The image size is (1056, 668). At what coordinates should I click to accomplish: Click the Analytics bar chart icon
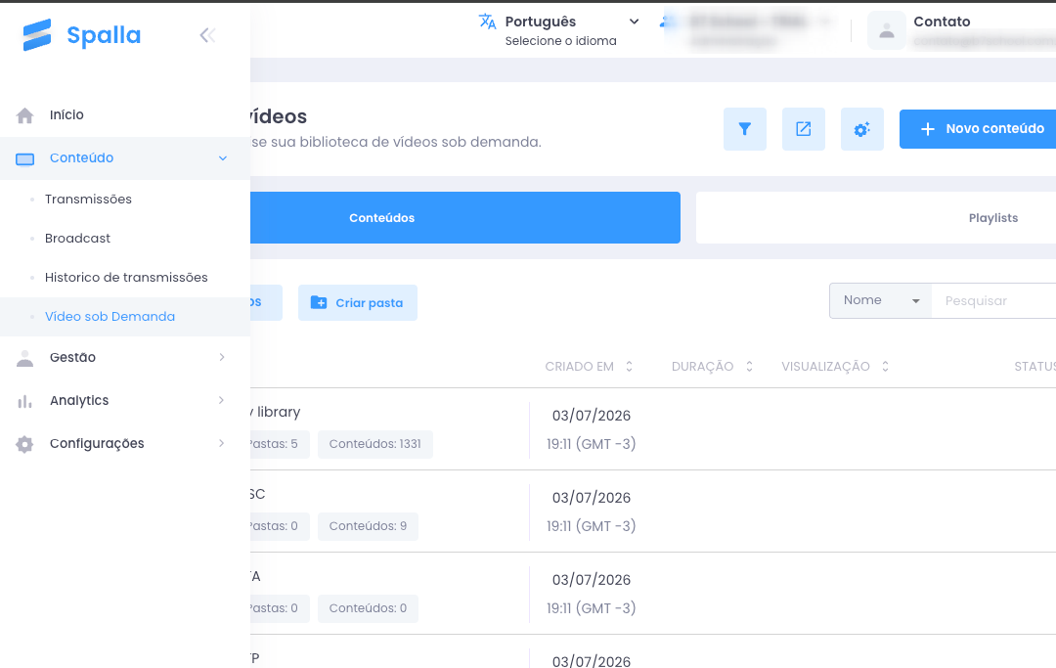[24, 401]
